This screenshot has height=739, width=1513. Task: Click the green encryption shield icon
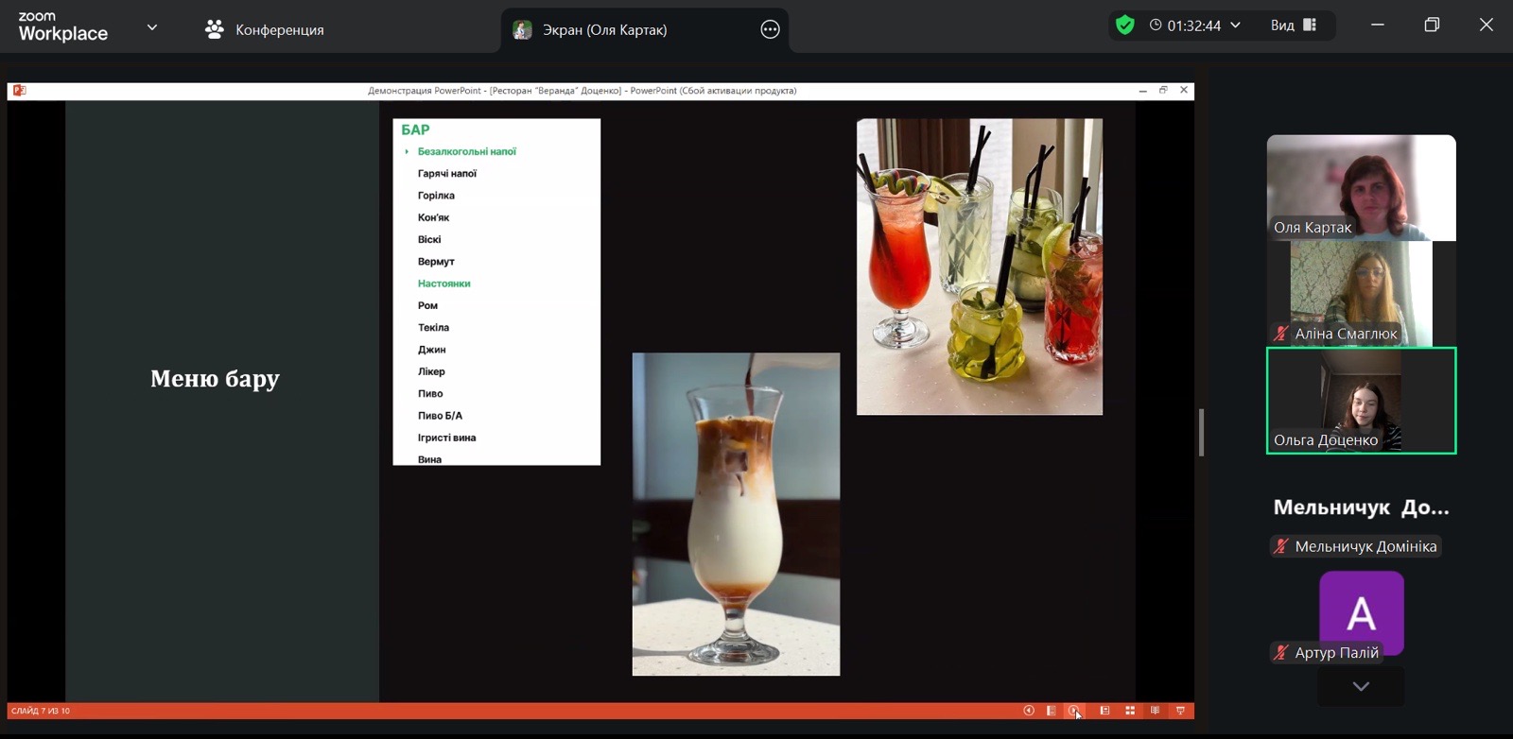pos(1124,26)
